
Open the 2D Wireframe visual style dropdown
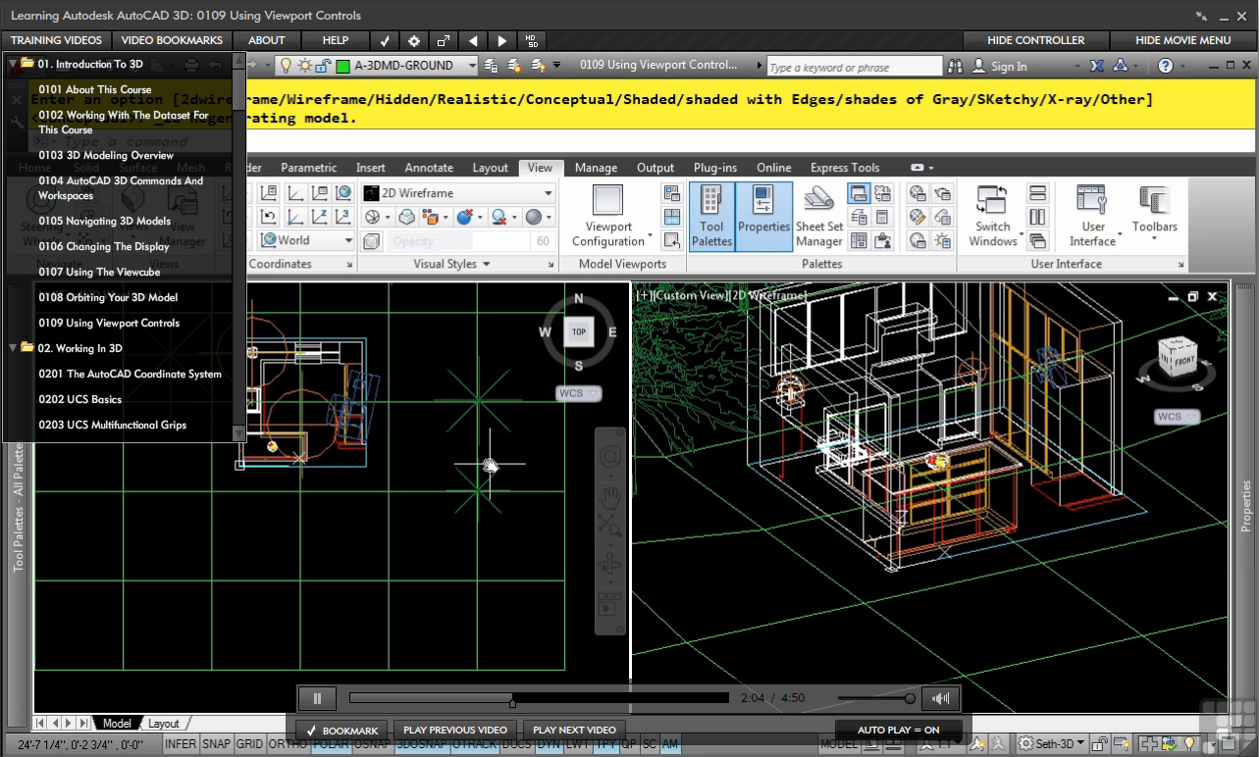[458, 193]
